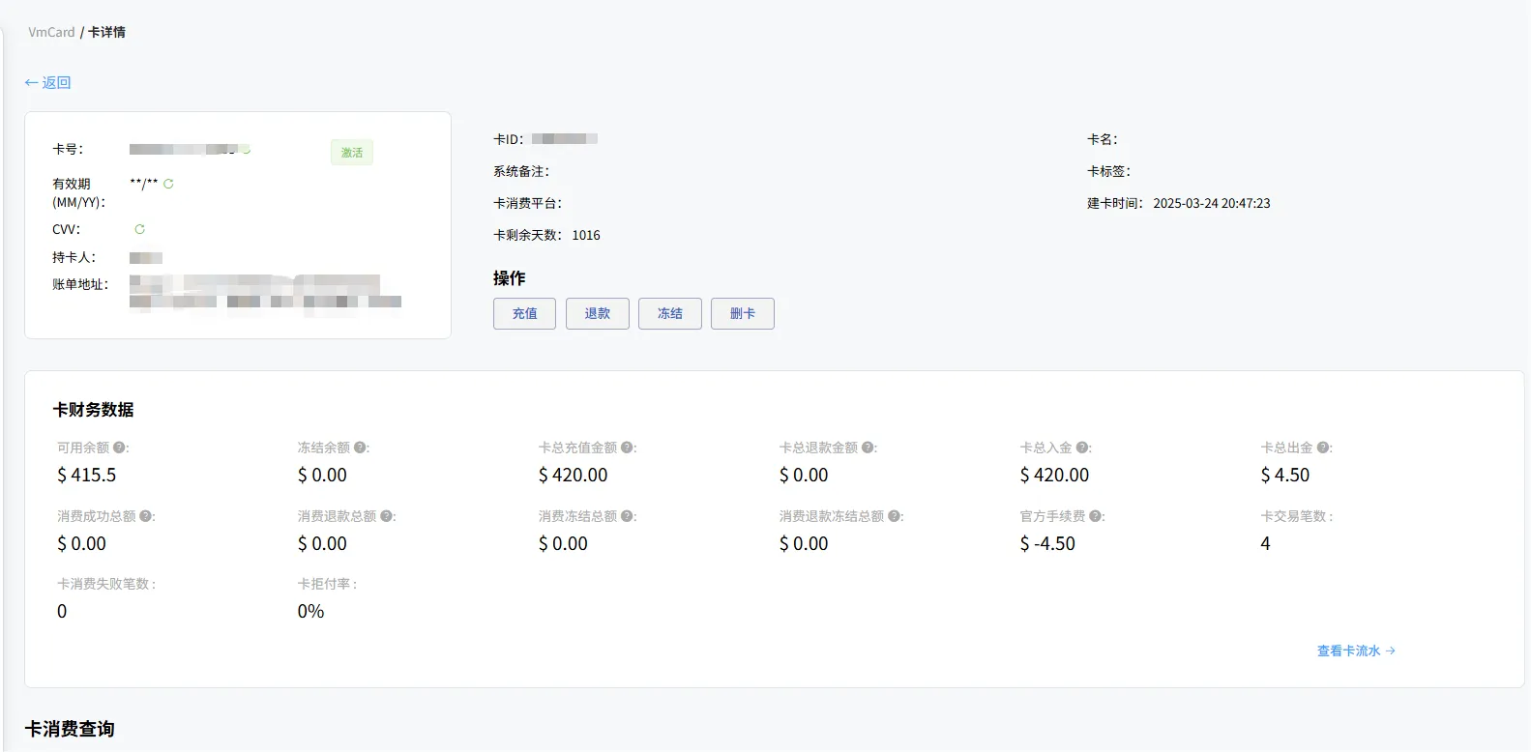Click the help icon next to 消费成功总额
This screenshot has height=752, width=1531.
[x=145, y=516]
